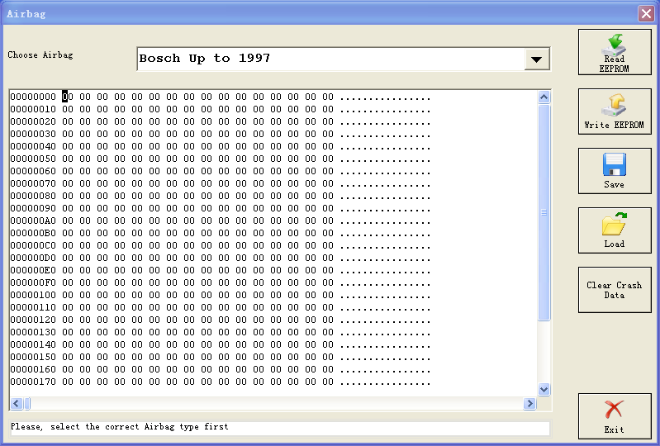Click the status message about Airbag type
Viewport: 660px width, 446px height.
point(120,427)
